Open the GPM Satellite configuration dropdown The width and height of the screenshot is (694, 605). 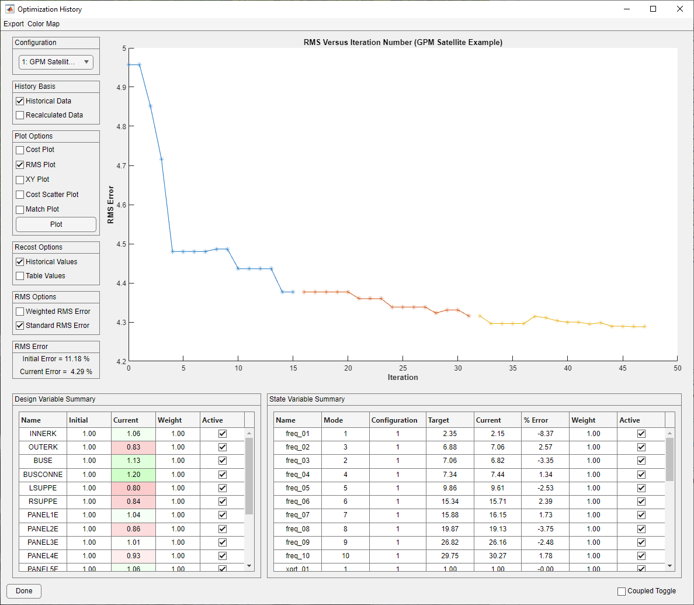tap(55, 62)
